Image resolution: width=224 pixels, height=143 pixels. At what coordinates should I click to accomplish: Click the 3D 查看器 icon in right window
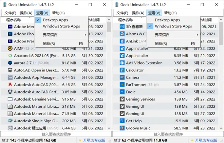(x=122, y=27)
